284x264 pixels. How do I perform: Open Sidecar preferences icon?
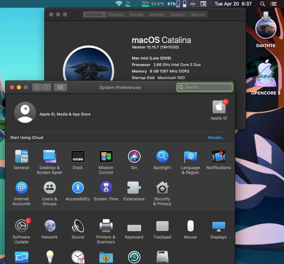click(21, 257)
